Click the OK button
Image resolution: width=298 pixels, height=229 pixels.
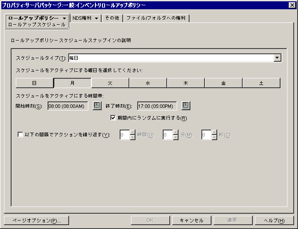click(x=150, y=220)
